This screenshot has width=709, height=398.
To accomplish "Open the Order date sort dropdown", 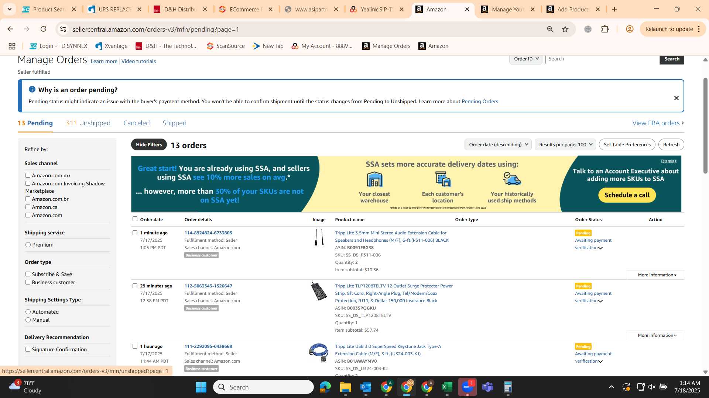I will coord(498,144).
